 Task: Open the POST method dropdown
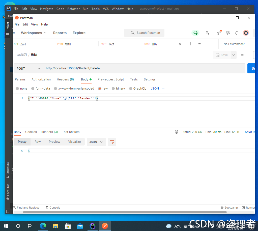click(28, 68)
